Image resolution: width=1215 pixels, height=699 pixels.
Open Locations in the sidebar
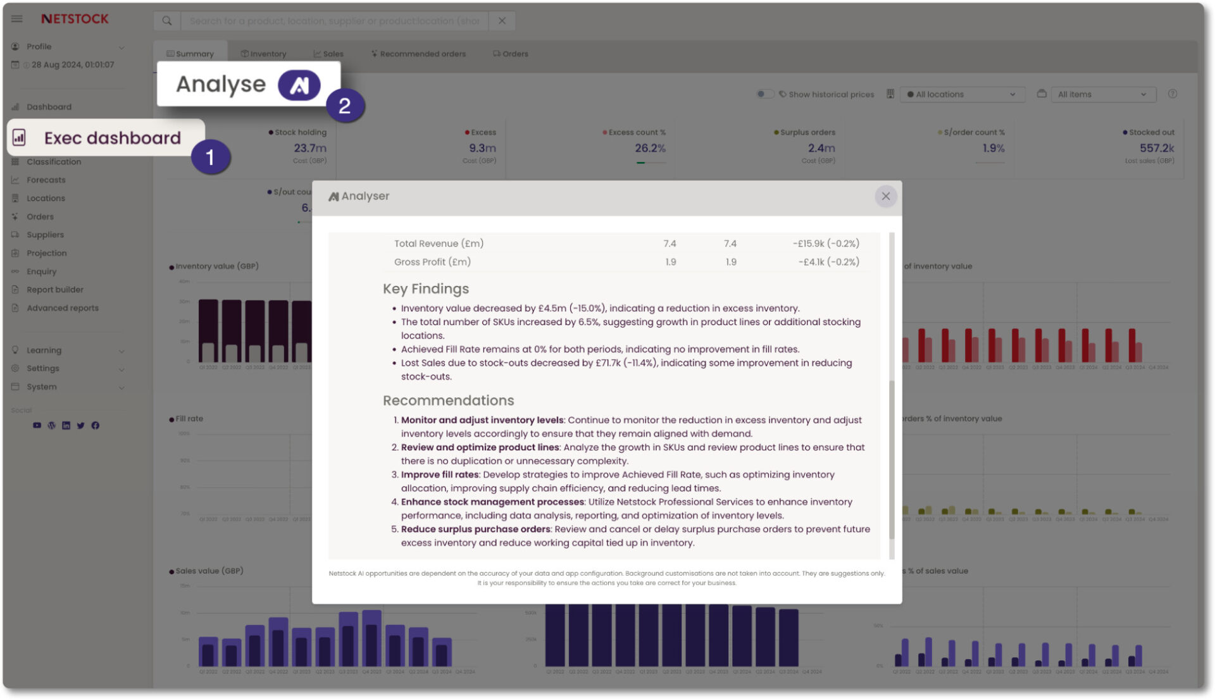(46, 199)
